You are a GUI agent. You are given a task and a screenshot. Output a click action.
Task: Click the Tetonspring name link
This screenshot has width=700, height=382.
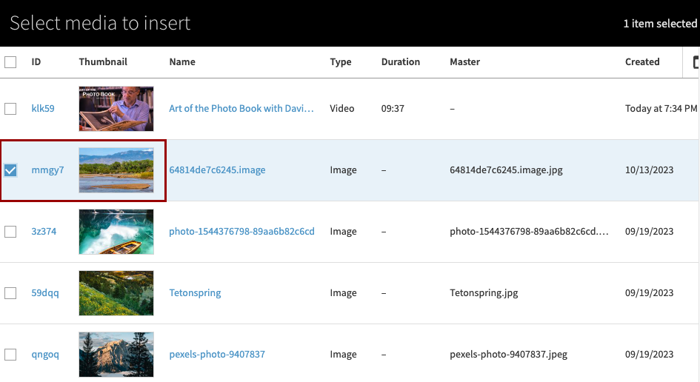click(x=195, y=293)
